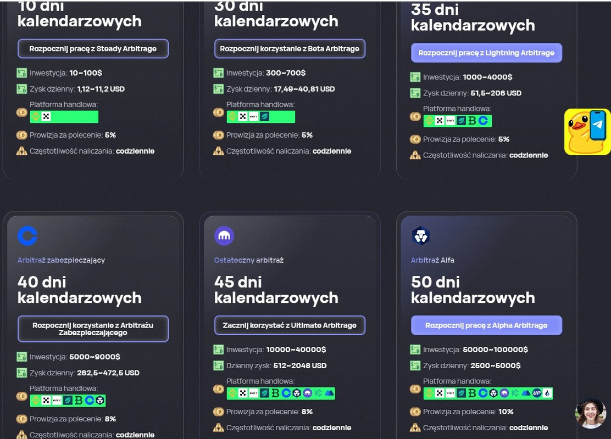611x439 pixels.
Task: Click the value 50000~100000$
Action: tap(495, 350)
